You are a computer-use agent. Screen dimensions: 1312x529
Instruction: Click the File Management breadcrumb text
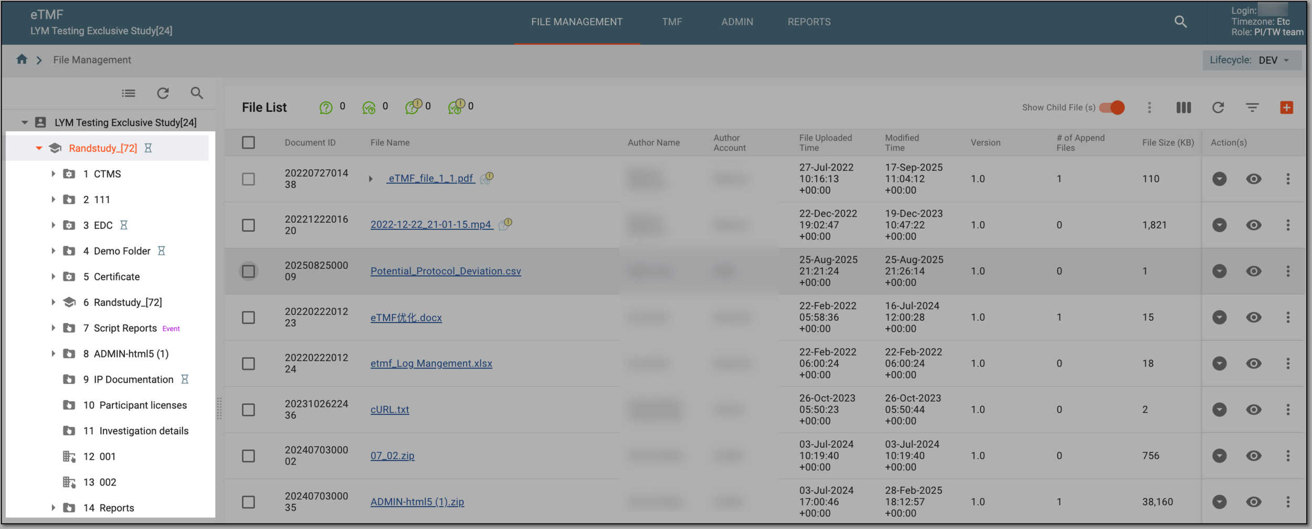(x=92, y=60)
